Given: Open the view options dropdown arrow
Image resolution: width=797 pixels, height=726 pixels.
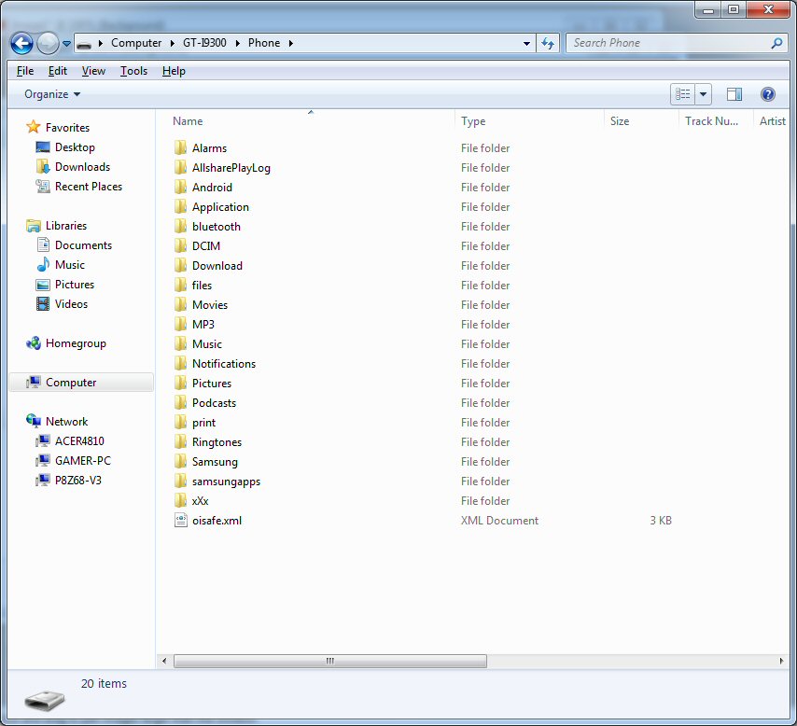Looking at the screenshot, I should click(x=703, y=94).
